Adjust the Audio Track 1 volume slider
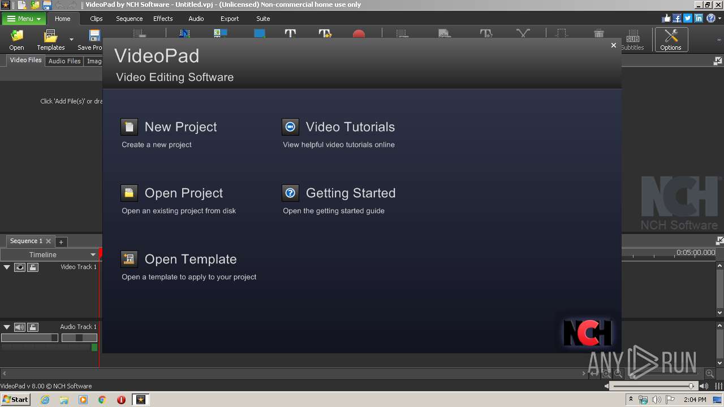This screenshot has height=407, width=724. coord(29,337)
